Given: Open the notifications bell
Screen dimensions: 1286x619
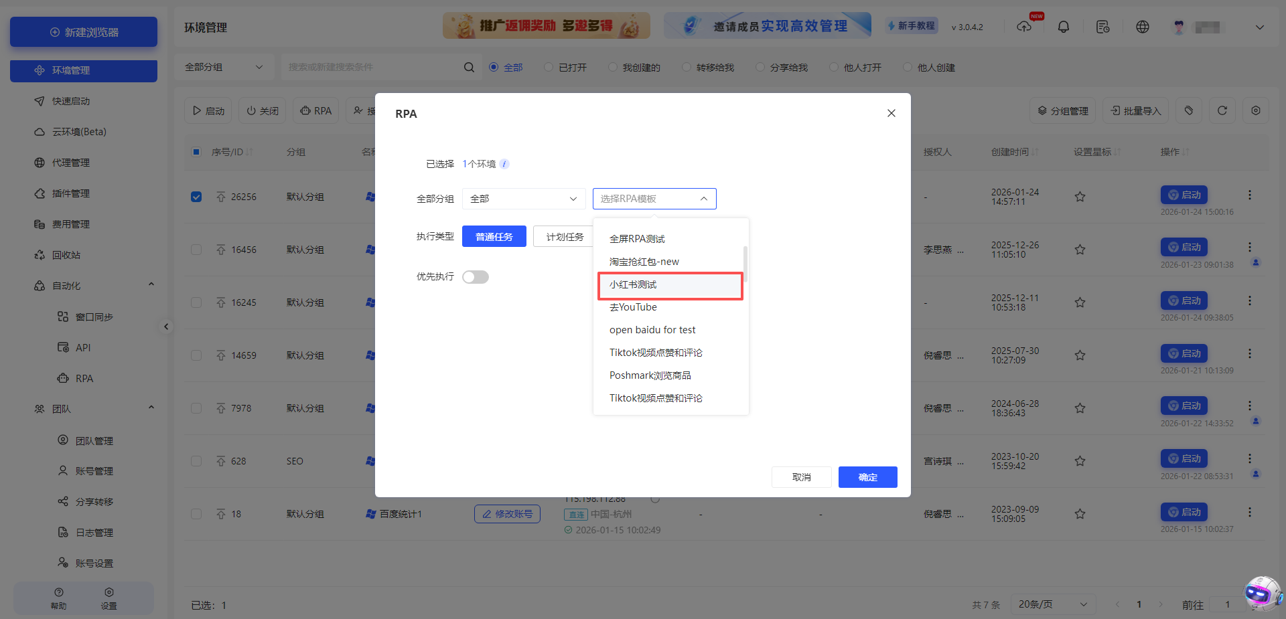Looking at the screenshot, I should [x=1063, y=27].
